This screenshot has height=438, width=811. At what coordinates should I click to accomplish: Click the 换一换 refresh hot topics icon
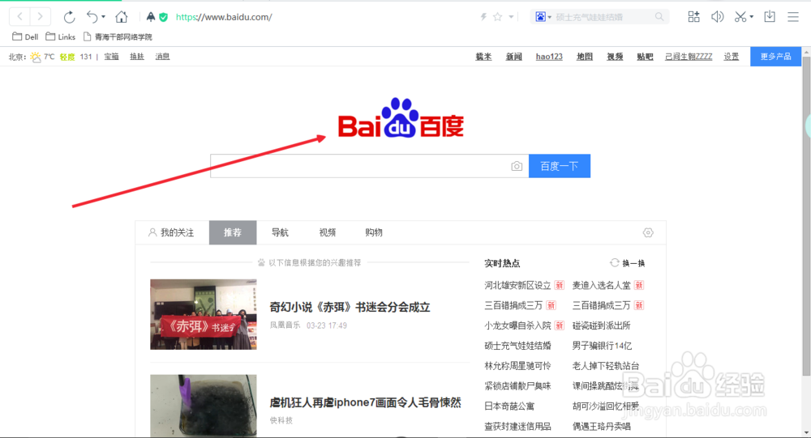click(x=615, y=263)
